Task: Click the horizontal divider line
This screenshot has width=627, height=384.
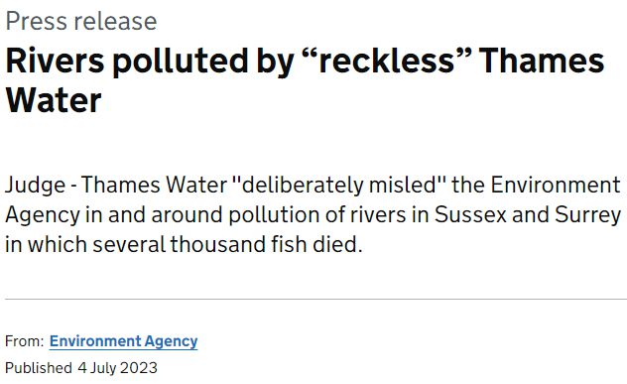Action: (x=315, y=299)
